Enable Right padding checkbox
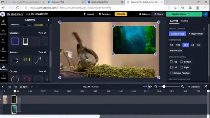Image resolution: width=210 pixels, height=118 pixels. pyautogui.click(x=182, y=67)
